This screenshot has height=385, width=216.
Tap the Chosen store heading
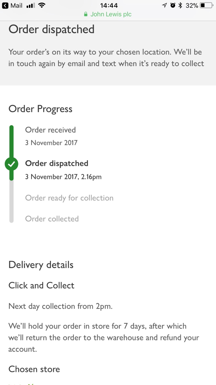click(x=34, y=369)
